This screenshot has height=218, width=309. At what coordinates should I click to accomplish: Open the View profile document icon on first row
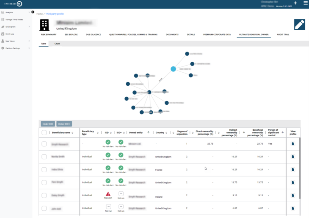pyautogui.click(x=293, y=144)
